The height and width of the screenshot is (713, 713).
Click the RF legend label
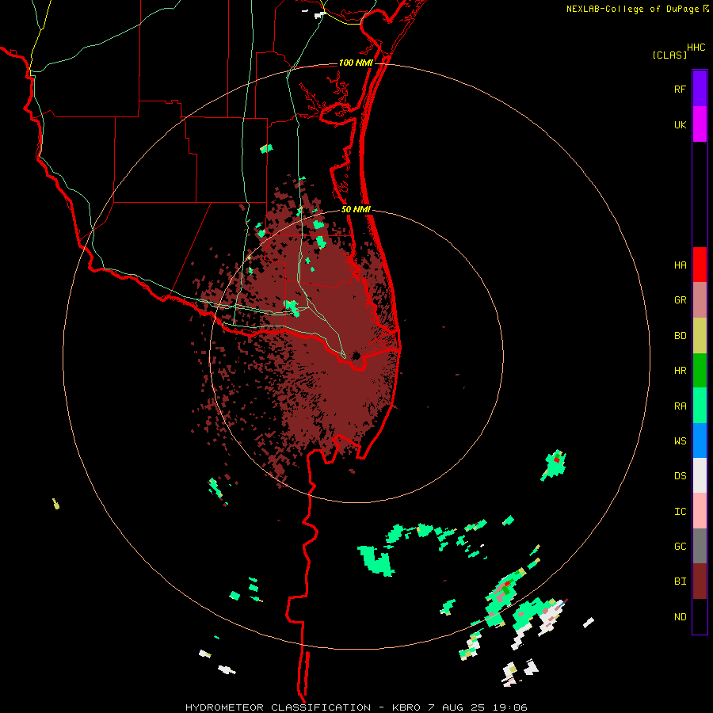tap(680, 90)
